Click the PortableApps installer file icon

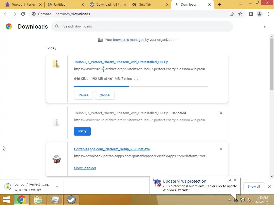click(x=57, y=159)
